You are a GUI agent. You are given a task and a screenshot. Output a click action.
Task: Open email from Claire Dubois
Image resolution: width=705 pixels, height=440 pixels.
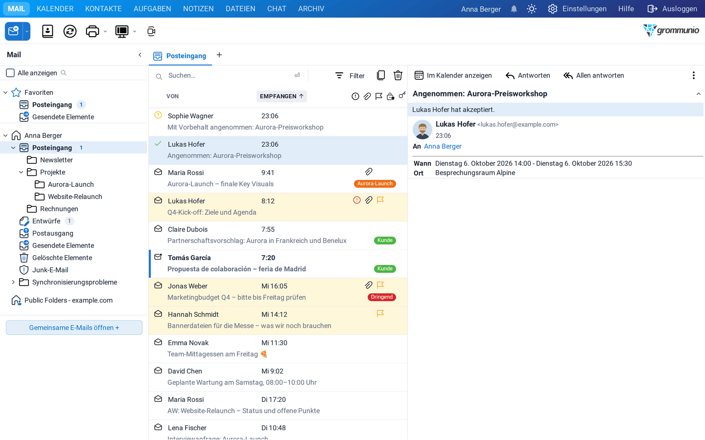(x=278, y=235)
